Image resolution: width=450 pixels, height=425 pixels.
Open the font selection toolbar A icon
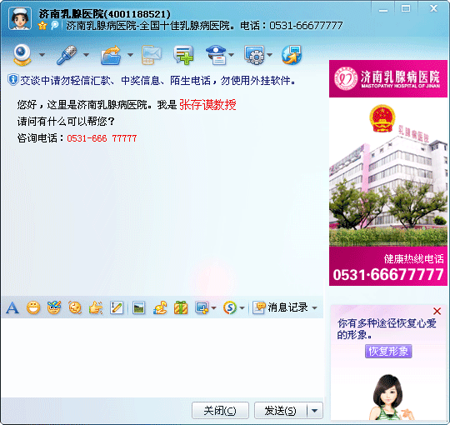(x=12, y=308)
